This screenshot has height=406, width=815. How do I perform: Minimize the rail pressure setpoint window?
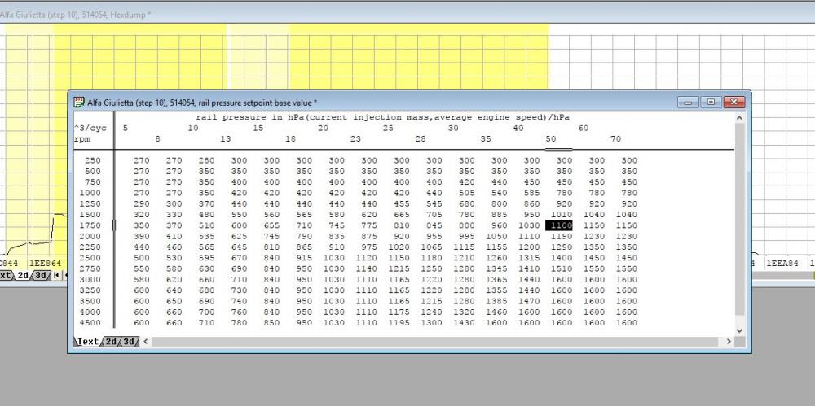pyautogui.click(x=689, y=103)
